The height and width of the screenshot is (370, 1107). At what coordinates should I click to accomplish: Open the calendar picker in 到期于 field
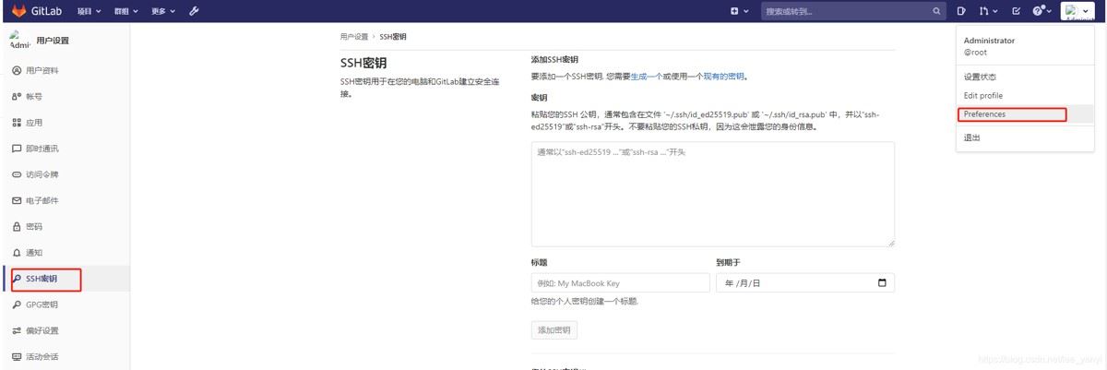click(x=882, y=283)
